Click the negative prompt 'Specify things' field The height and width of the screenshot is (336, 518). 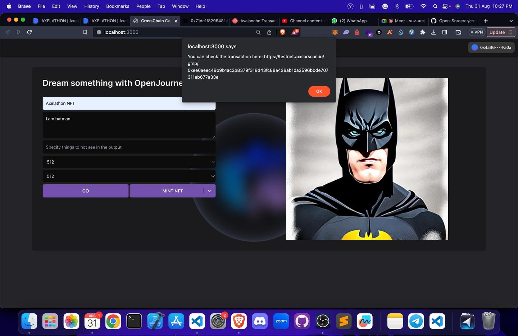point(129,147)
